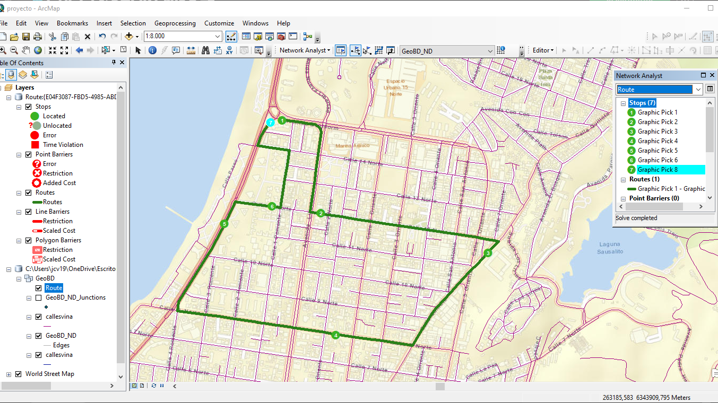This screenshot has height=403, width=718.
Task: Toggle the Point Barriers layer checkbox
Action: click(29, 154)
